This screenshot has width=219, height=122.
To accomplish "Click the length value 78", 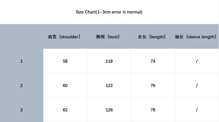I will tap(153, 110).
